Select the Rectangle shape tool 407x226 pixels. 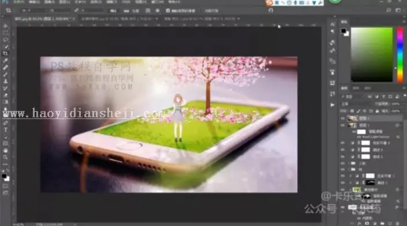[5, 144]
